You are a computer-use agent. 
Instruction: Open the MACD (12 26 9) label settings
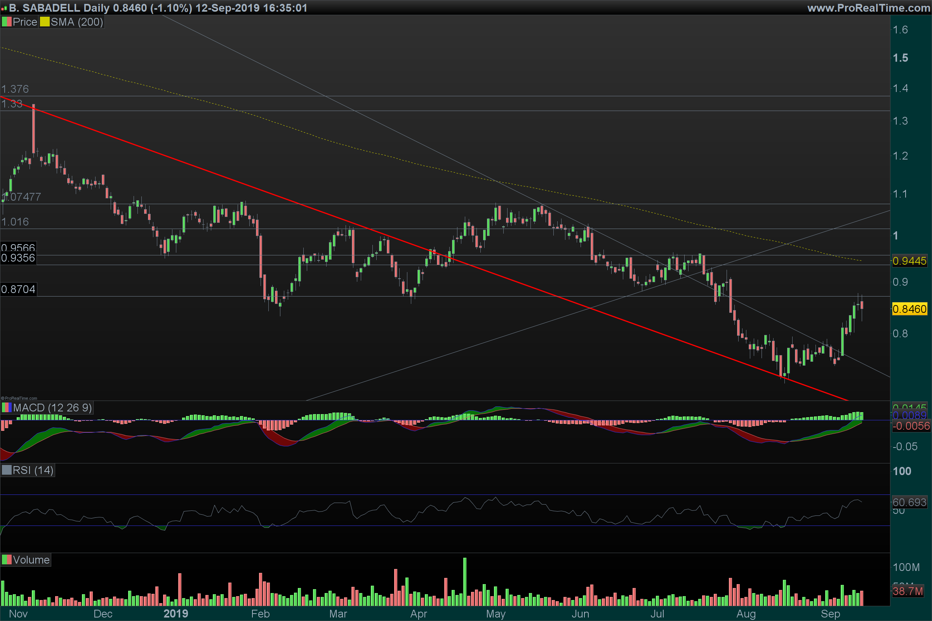pos(52,408)
